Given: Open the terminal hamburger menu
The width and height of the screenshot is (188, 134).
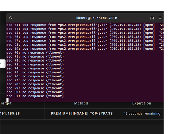Looking at the screenshot, I should (x=160, y=18).
